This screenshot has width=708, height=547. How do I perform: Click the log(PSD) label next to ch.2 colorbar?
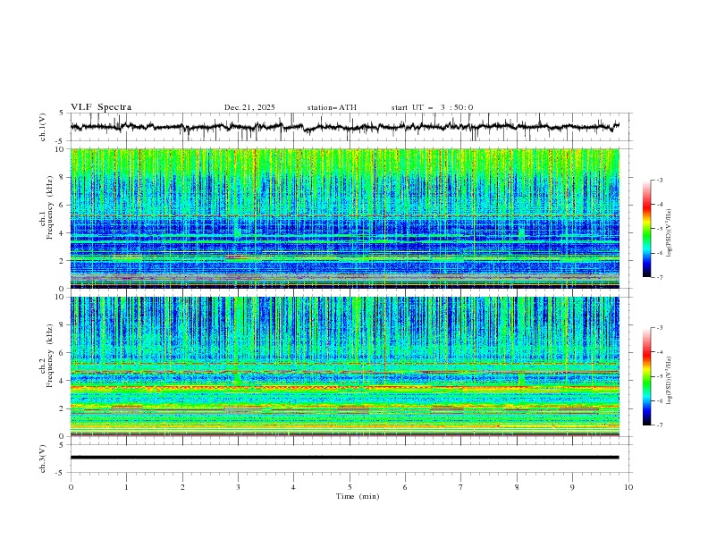[670, 381]
